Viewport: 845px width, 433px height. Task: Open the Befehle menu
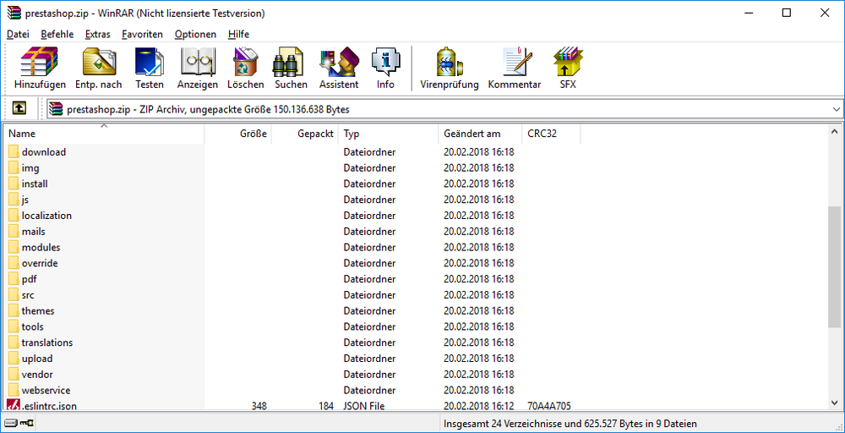pyautogui.click(x=57, y=34)
